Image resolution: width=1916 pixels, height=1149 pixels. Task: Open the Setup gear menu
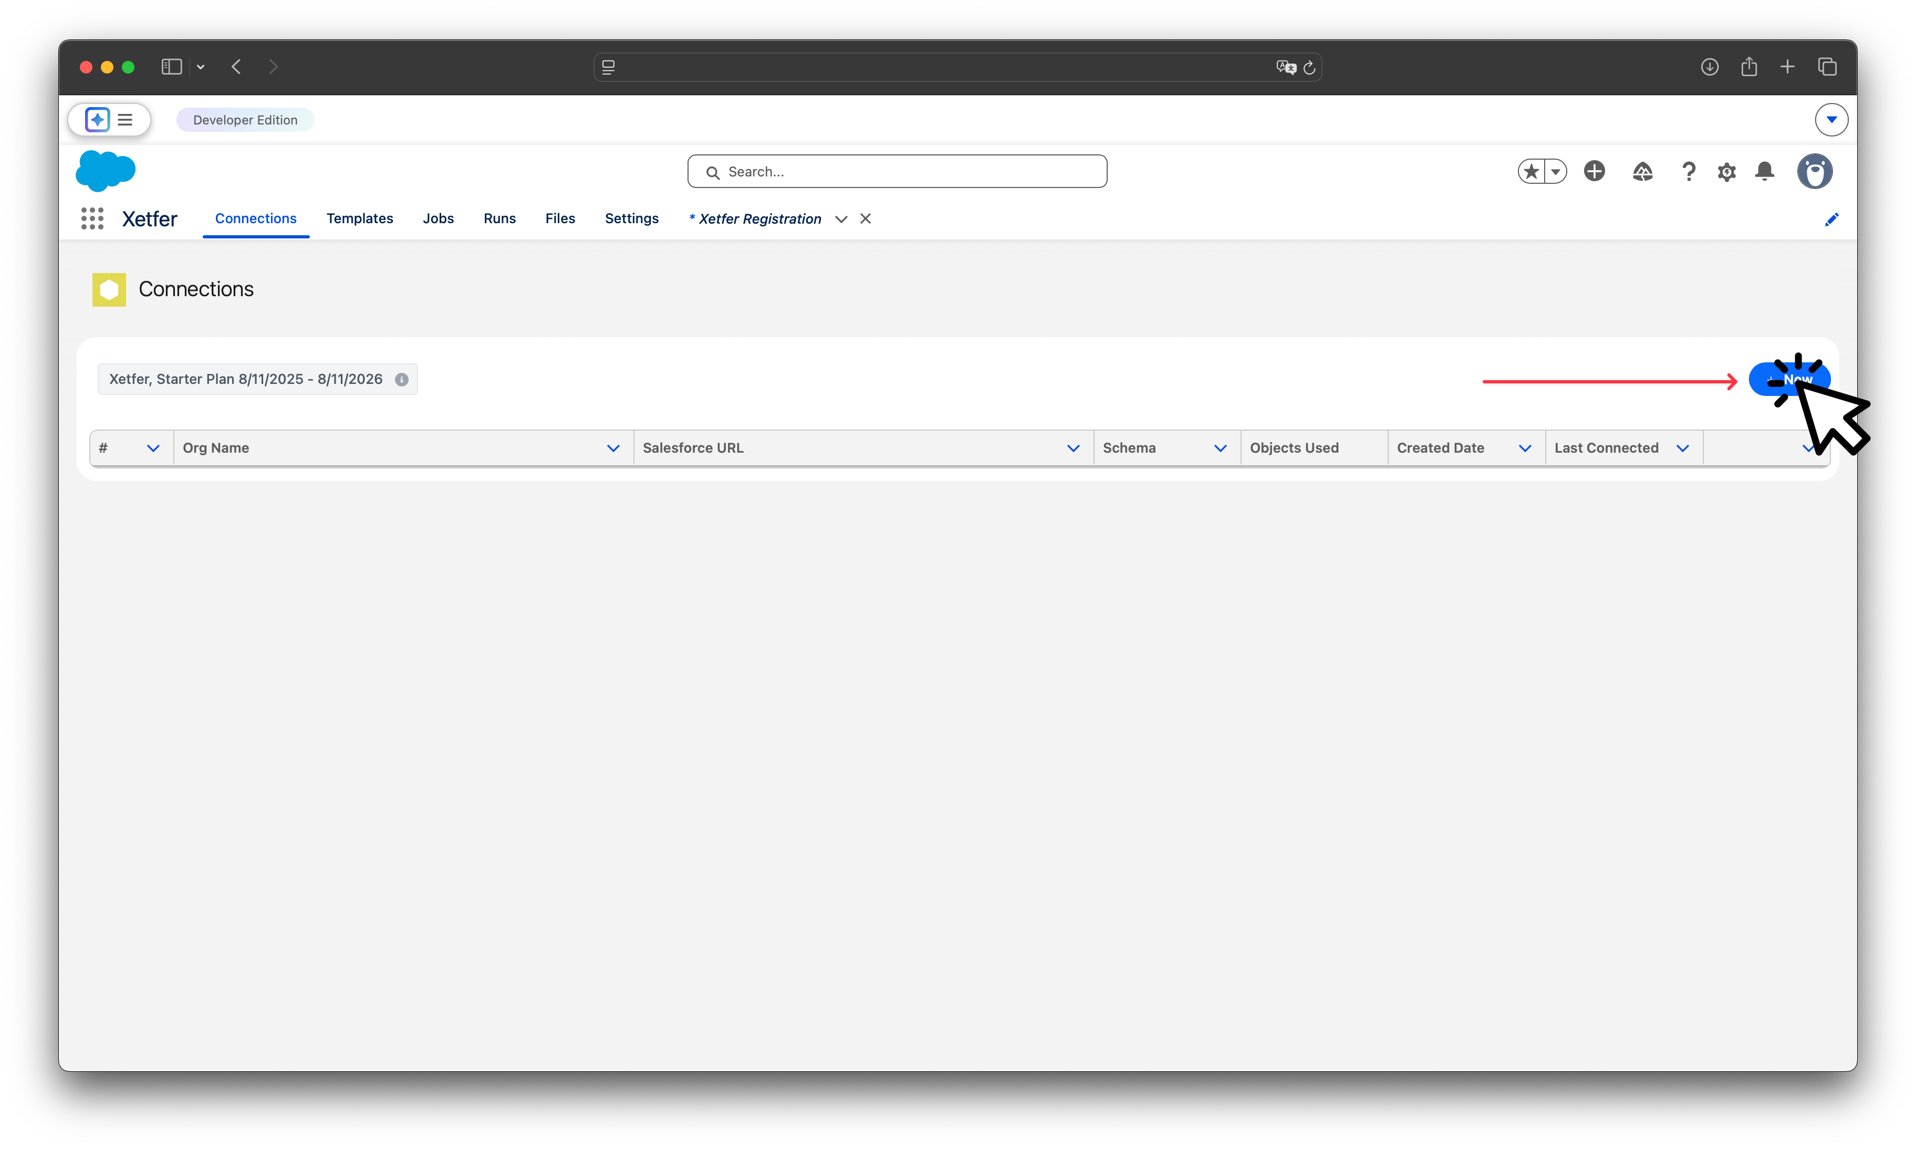click(1726, 172)
